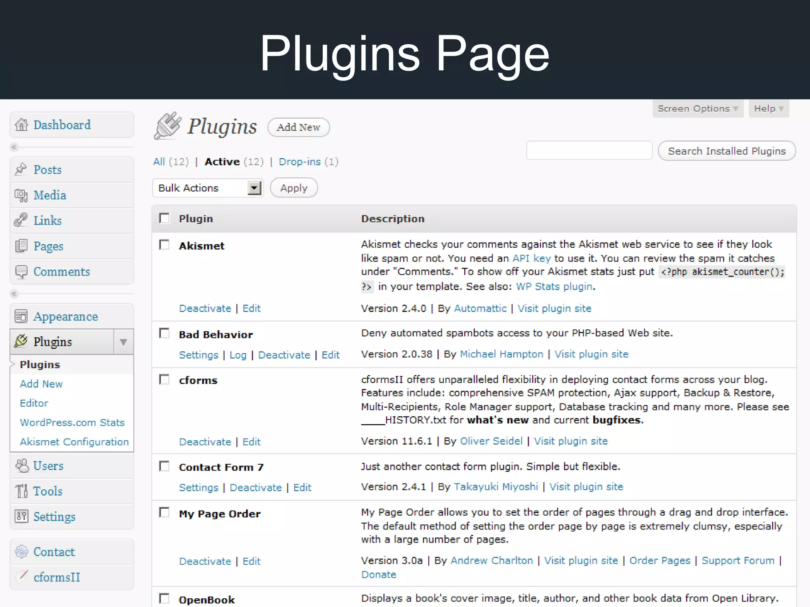Deactivate the Contact Form 7 plugin
The image size is (810, 607).
(x=255, y=488)
